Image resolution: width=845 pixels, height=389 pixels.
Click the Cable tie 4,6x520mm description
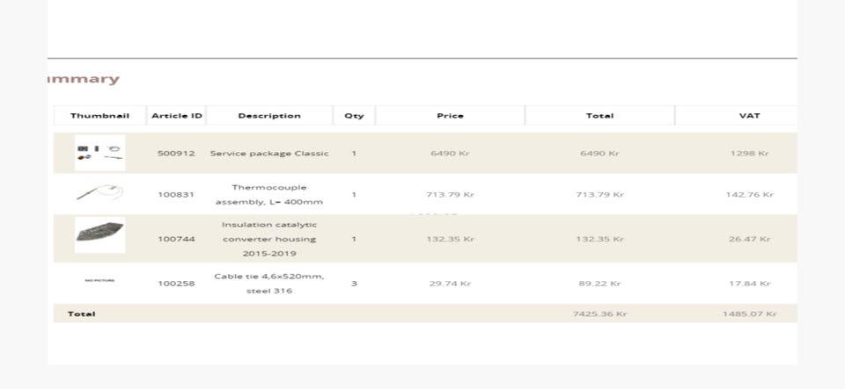pos(269,284)
